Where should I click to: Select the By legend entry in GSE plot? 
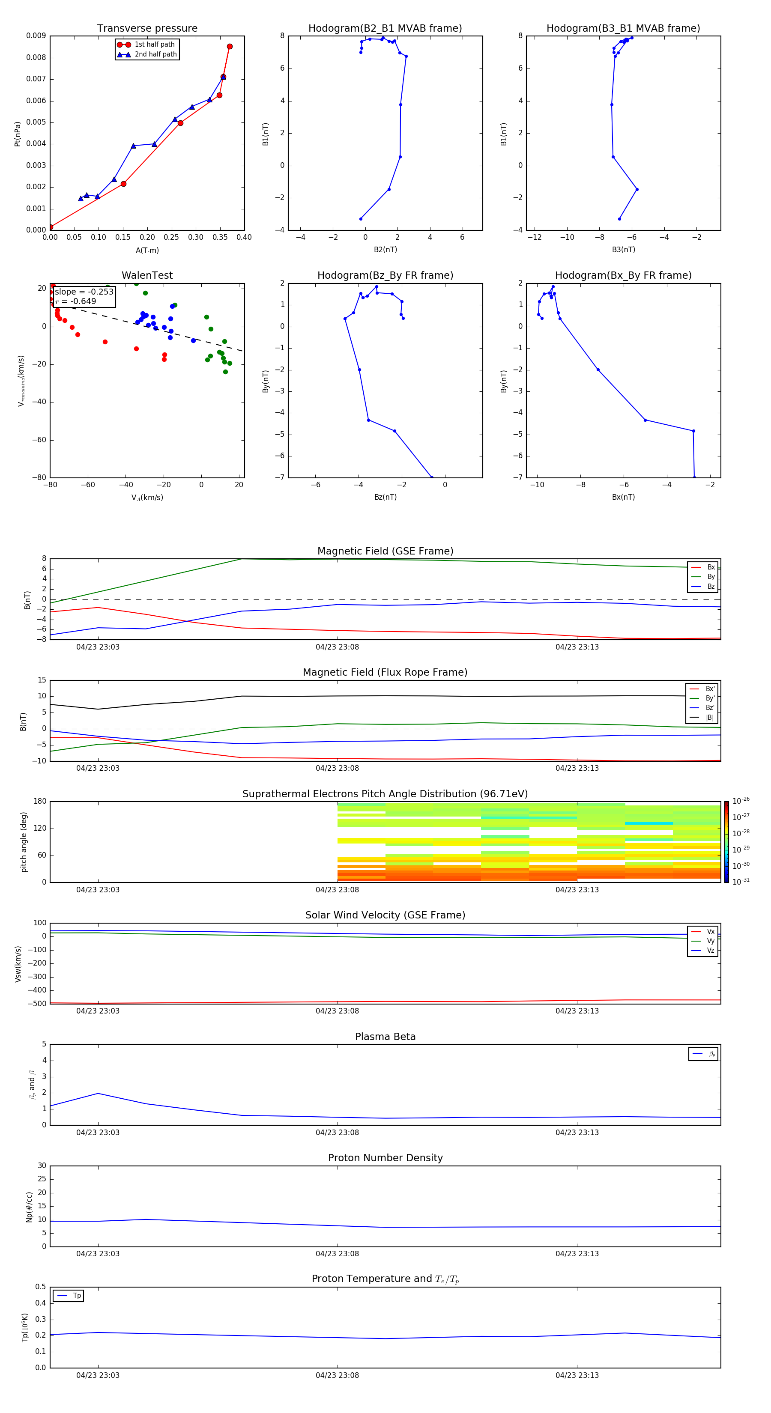click(703, 576)
